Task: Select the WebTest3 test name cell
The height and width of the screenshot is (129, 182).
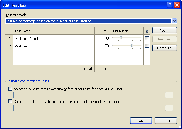Action: click(x=54, y=46)
